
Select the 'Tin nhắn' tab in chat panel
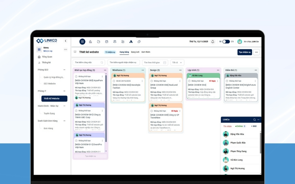pyautogui.click(x=227, y=126)
